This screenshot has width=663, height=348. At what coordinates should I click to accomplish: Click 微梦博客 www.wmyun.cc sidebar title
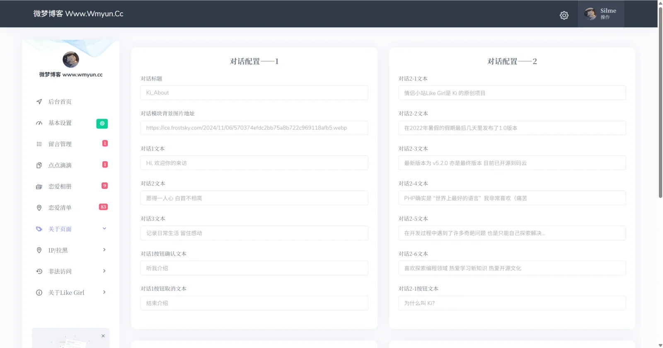coord(71,75)
